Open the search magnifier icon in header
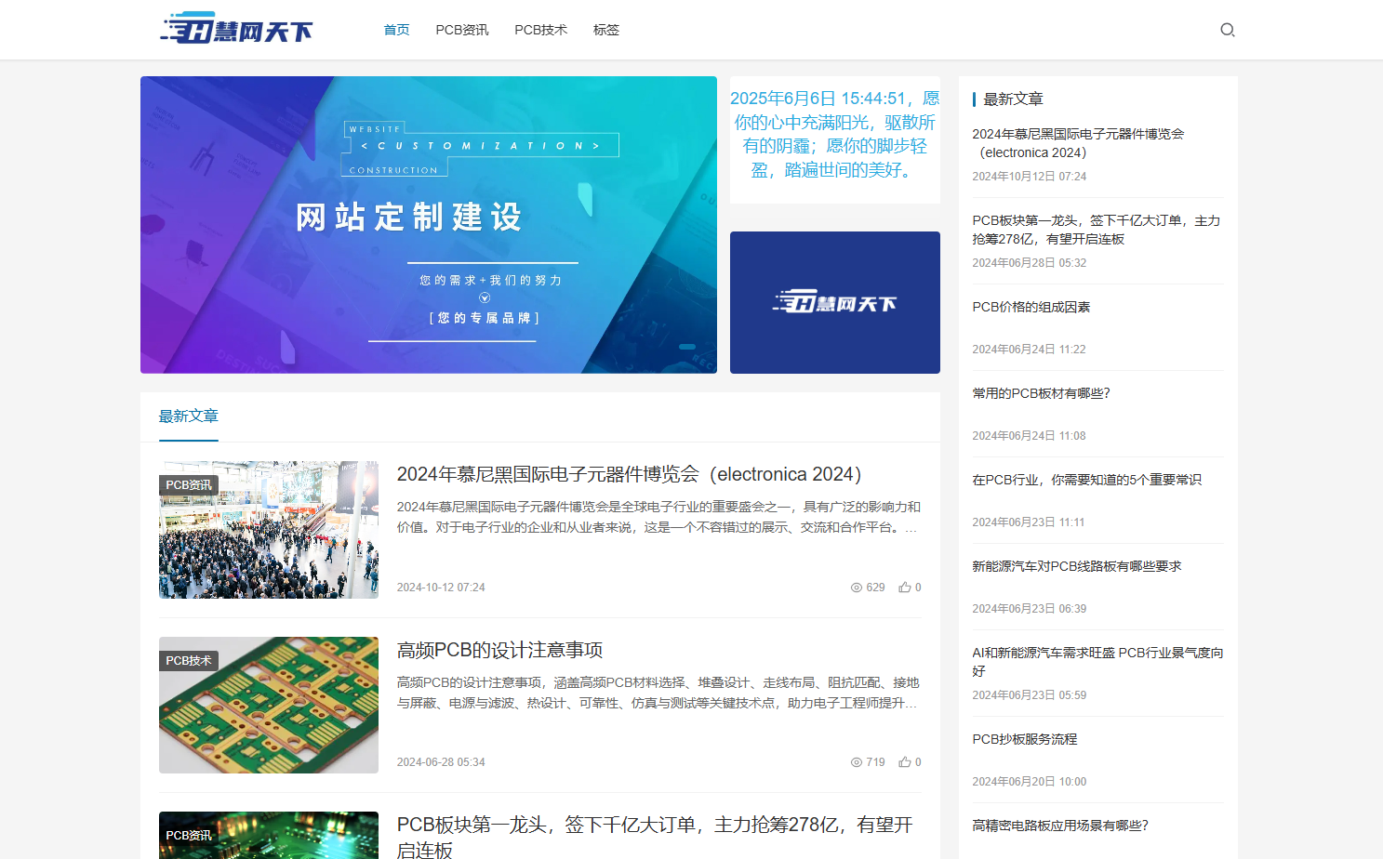The width and height of the screenshot is (1383, 859). 1228,30
